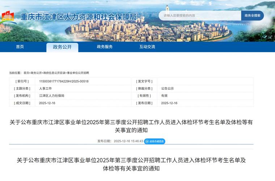Focus the search box 请输入您要搜索的内容
The image size is (275, 181).
[x=200, y=16]
